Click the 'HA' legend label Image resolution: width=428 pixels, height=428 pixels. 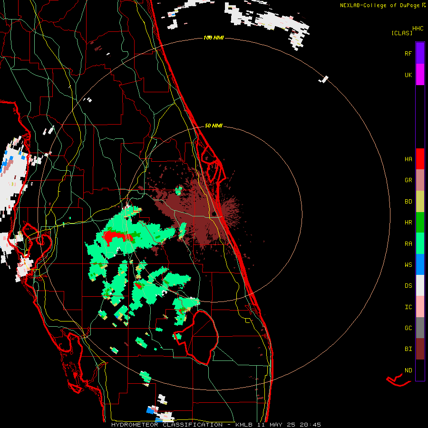pyautogui.click(x=408, y=159)
